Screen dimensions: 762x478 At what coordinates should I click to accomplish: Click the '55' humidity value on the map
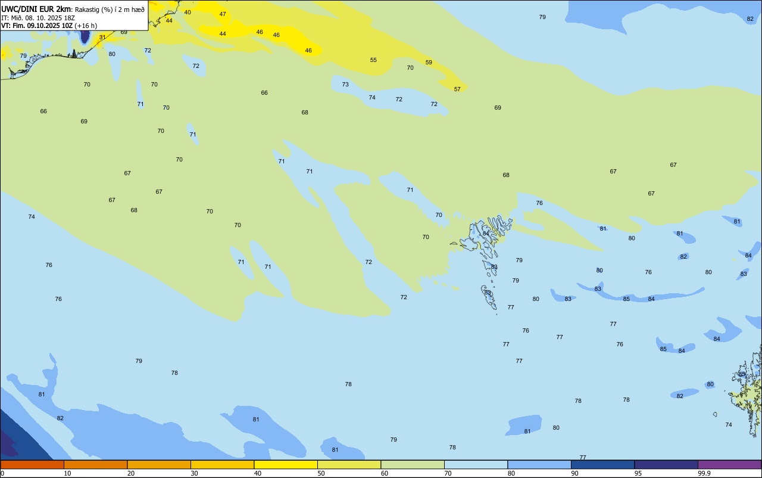[373, 60]
